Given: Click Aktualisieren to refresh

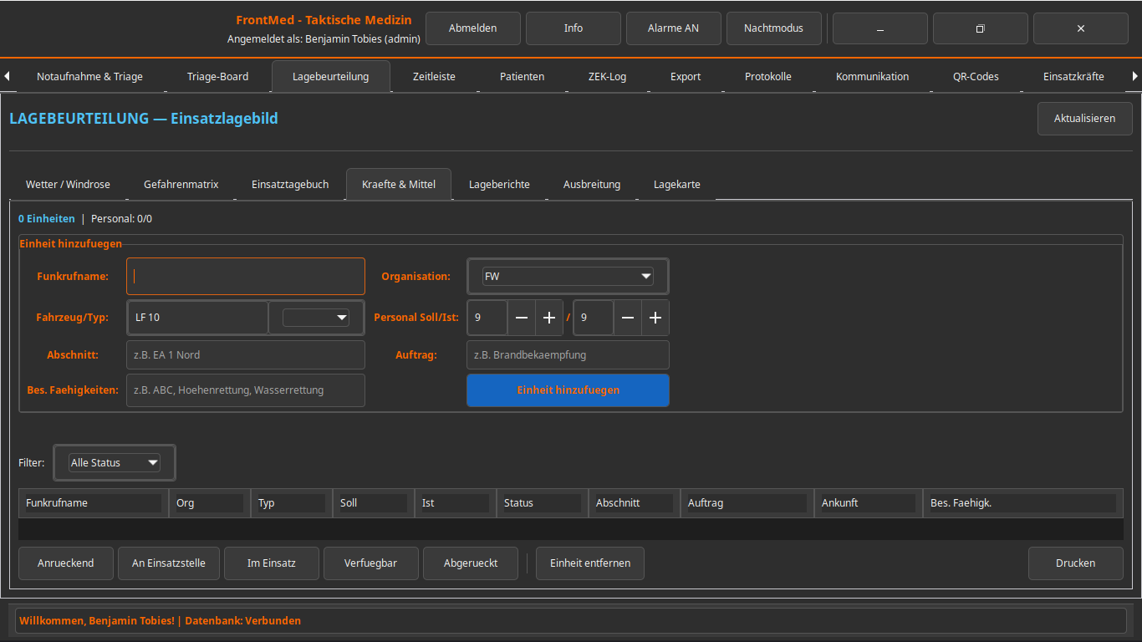Looking at the screenshot, I should pyautogui.click(x=1084, y=119).
